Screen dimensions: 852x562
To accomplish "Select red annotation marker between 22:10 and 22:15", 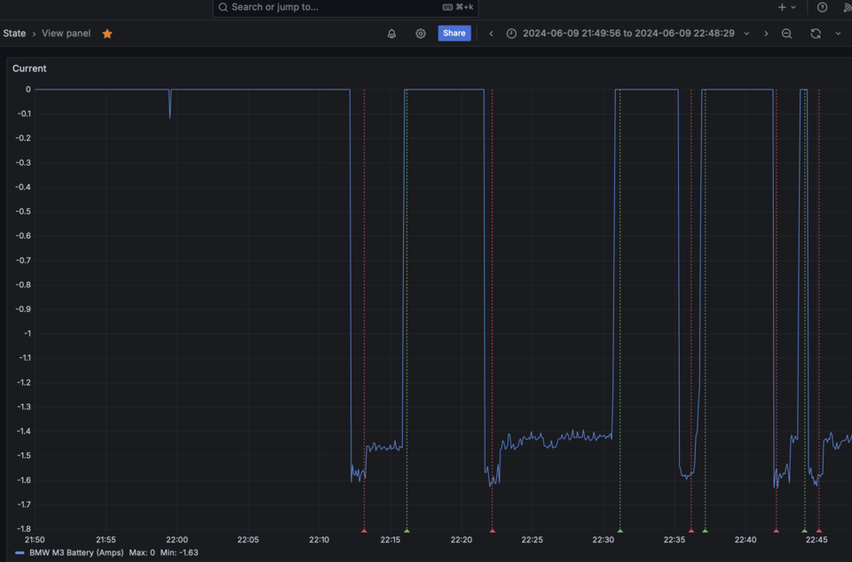I will pos(364,531).
